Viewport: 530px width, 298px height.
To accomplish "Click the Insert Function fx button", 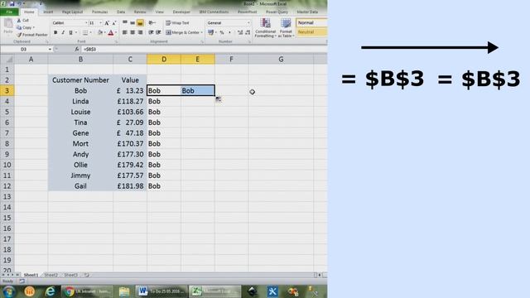I will 77,50.
